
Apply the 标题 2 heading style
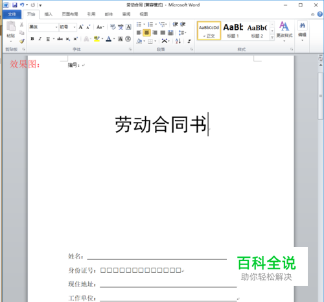pyautogui.click(x=257, y=30)
